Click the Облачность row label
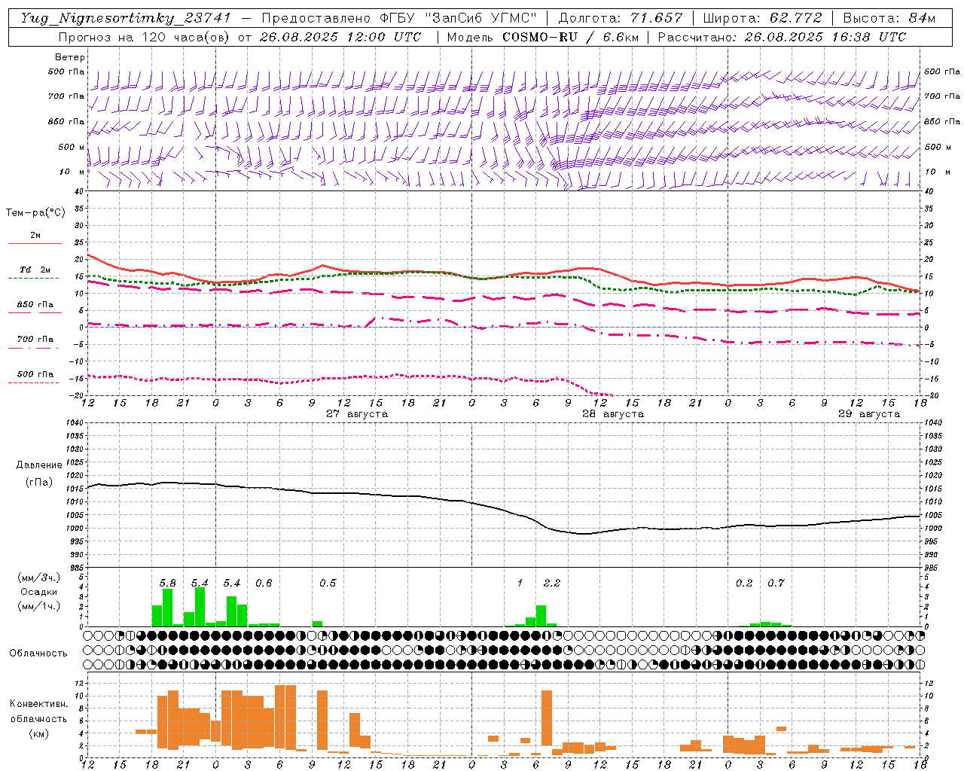The height and width of the screenshot is (771, 964). 38,654
